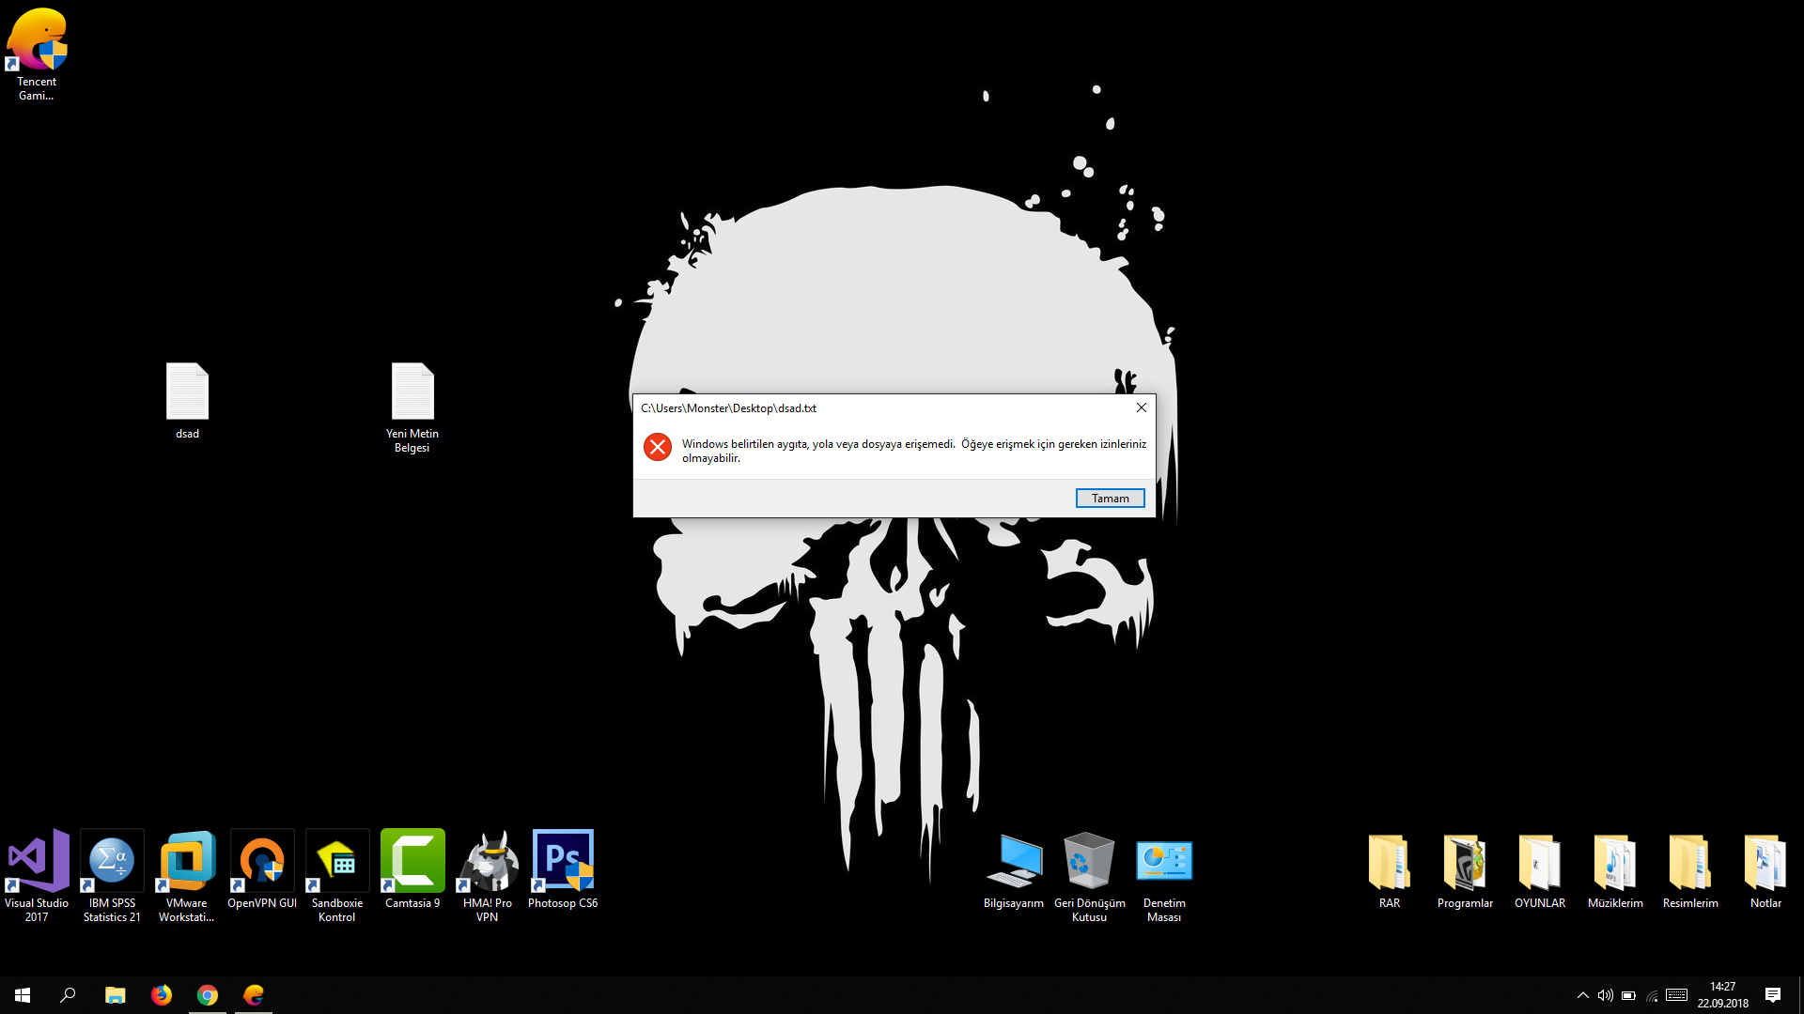Select the Resimlerim folder
The height and width of the screenshot is (1014, 1804).
(1690, 870)
